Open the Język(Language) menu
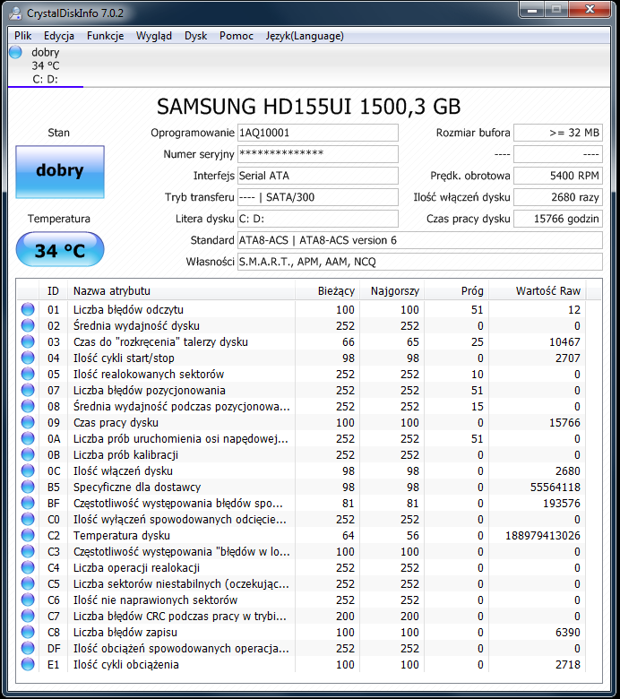 (x=304, y=36)
